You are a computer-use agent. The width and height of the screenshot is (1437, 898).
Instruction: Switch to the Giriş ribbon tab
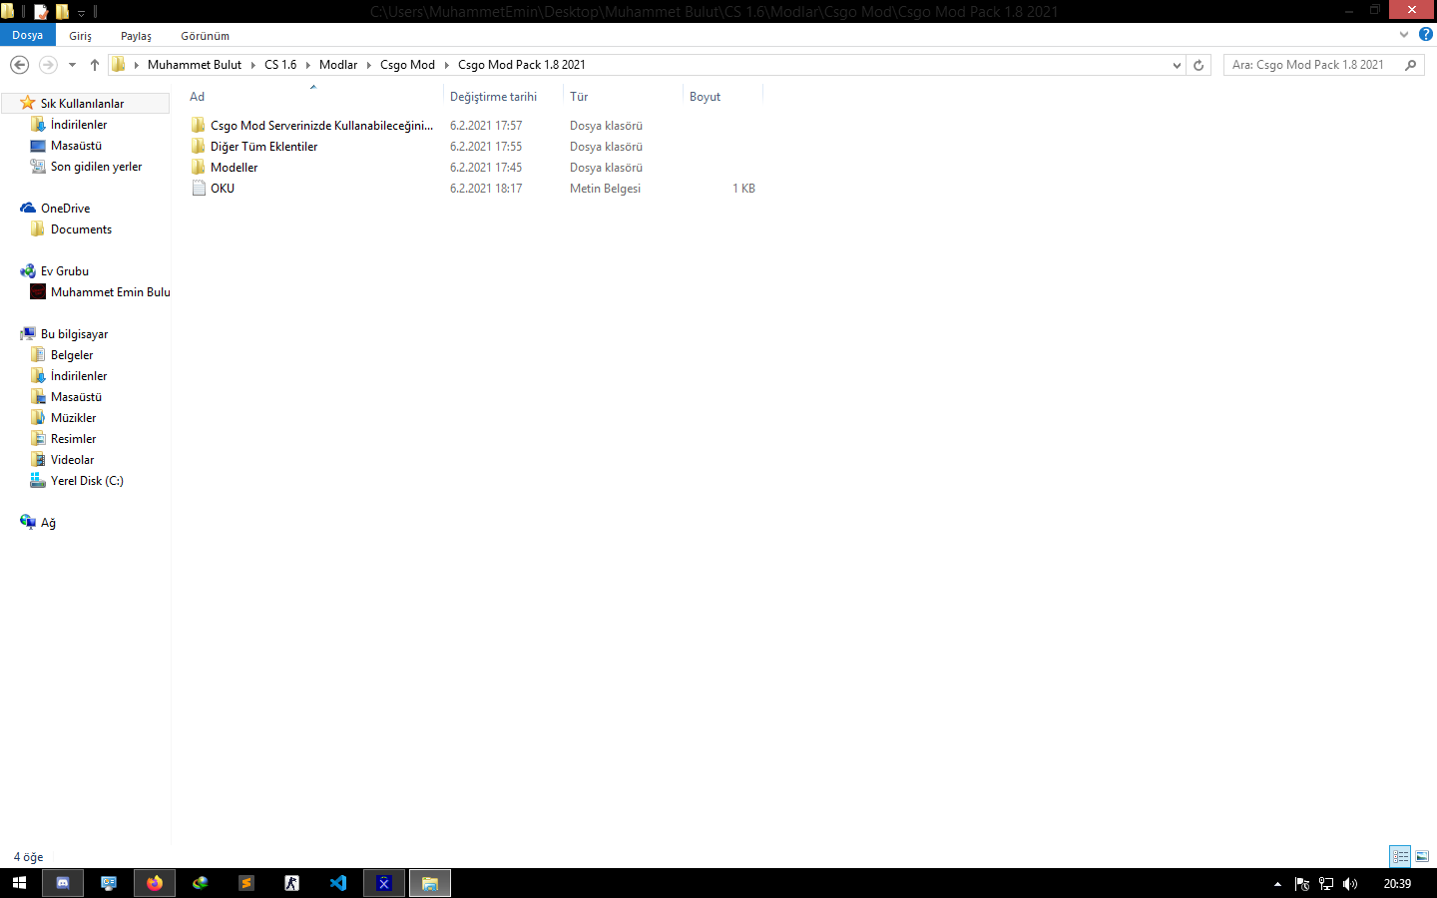pyautogui.click(x=80, y=36)
